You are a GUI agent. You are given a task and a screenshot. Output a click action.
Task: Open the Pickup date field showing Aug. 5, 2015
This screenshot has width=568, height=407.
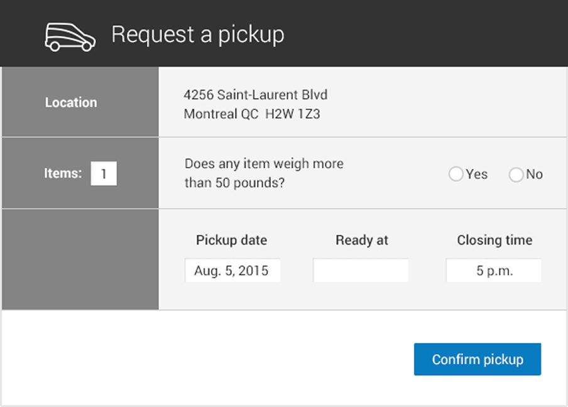pyautogui.click(x=232, y=270)
